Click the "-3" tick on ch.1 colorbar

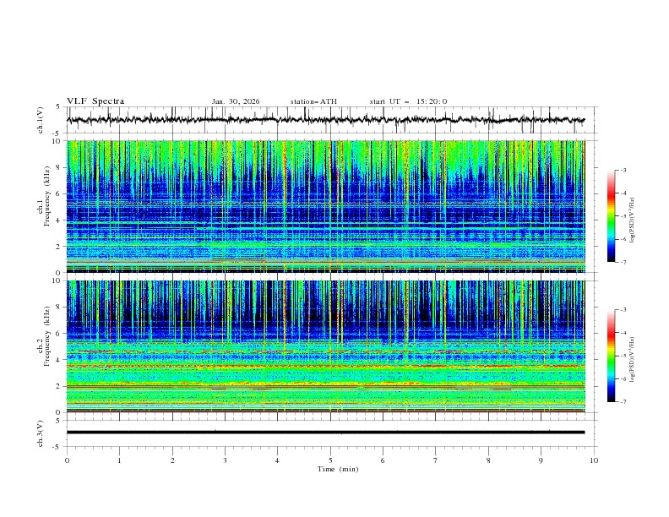click(623, 170)
